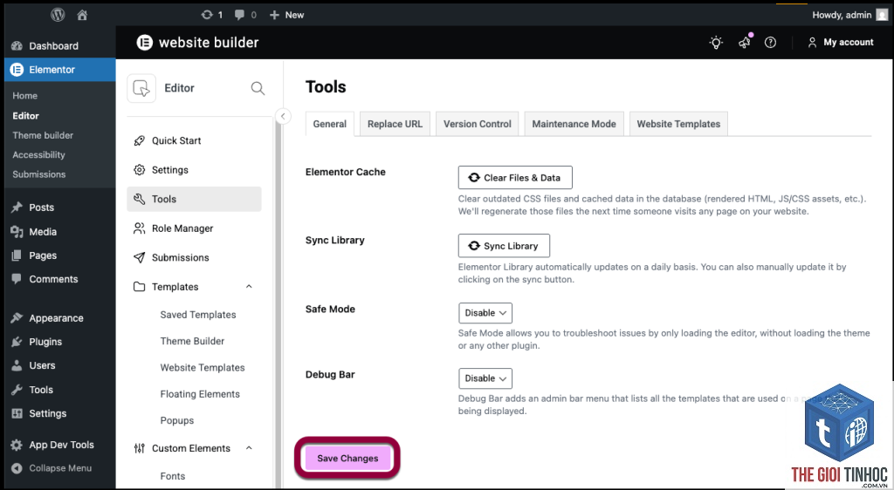Open Elementor in WordPress menu
Viewport: 894px width, 490px height.
click(x=60, y=70)
